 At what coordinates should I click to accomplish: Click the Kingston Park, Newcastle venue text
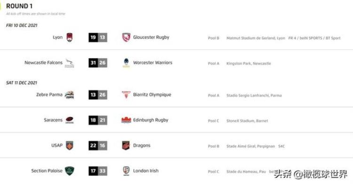click(249, 63)
